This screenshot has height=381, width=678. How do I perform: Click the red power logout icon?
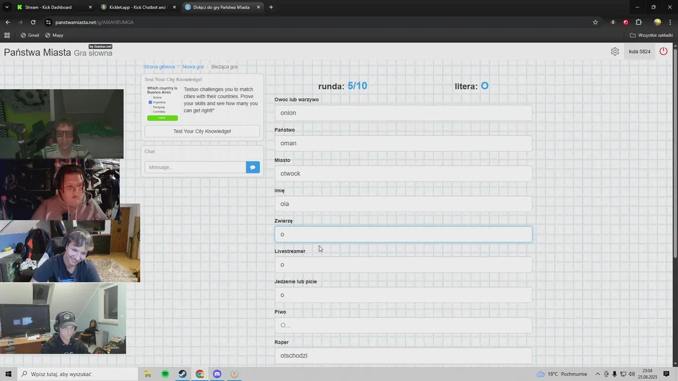click(663, 51)
